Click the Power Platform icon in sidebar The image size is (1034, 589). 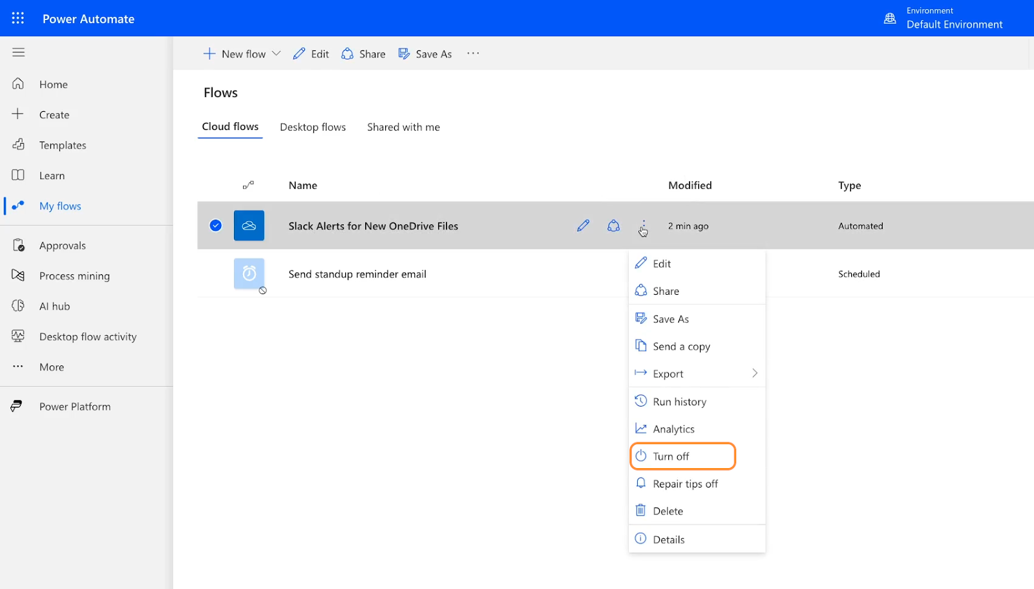click(x=17, y=406)
